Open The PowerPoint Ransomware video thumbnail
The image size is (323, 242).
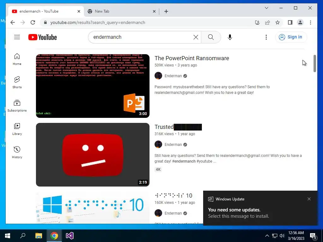point(93,86)
